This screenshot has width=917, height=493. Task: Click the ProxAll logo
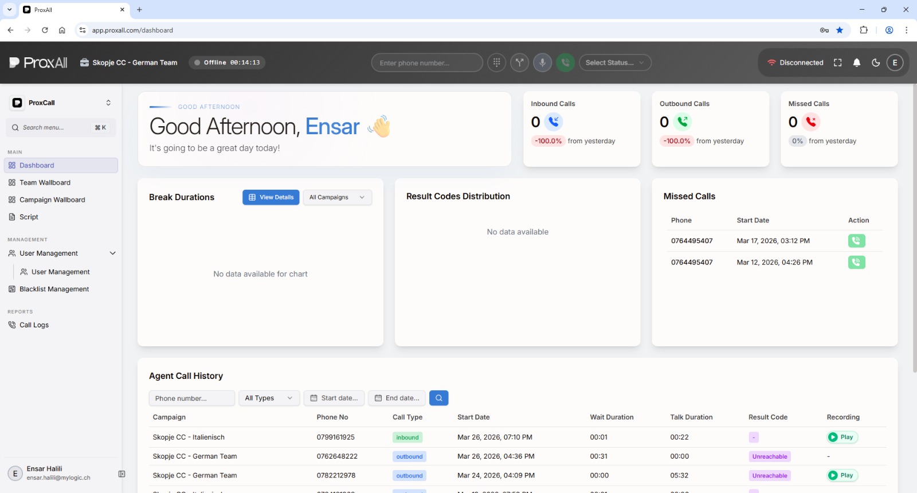click(x=38, y=62)
